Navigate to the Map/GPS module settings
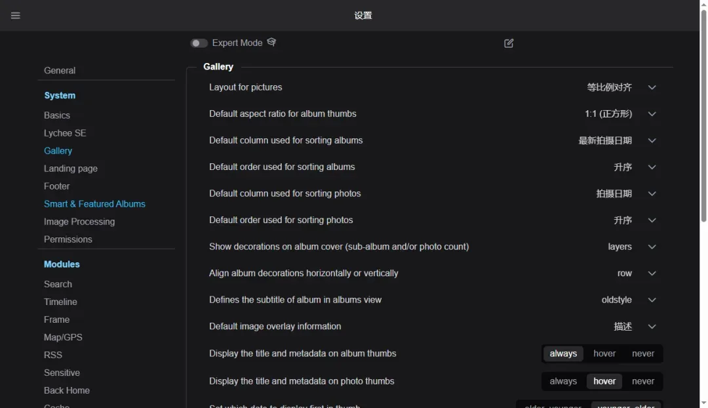This screenshot has width=708, height=408. [x=63, y=337]
